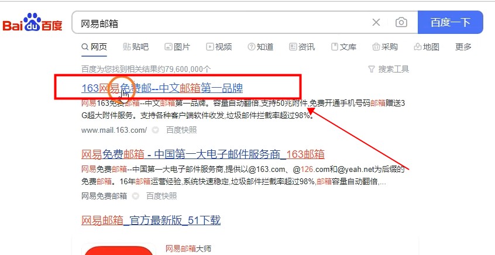Click the 百度一下 search button

pyautogui.click(x=450, y=22)
